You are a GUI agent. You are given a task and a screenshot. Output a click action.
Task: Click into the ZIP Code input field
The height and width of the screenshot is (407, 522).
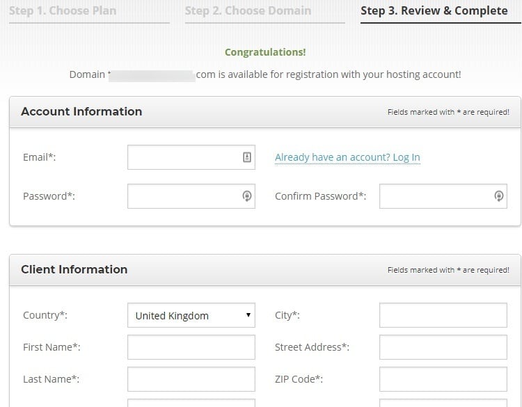pos(443,379)
